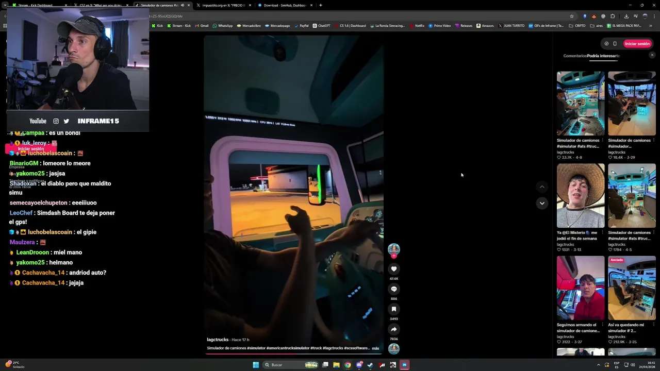Open the volume icon in system tray
This screenshot has height=371, width=660.
(x=633, y=365)
